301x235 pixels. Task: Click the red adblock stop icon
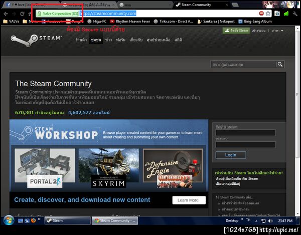coord(261,13)
